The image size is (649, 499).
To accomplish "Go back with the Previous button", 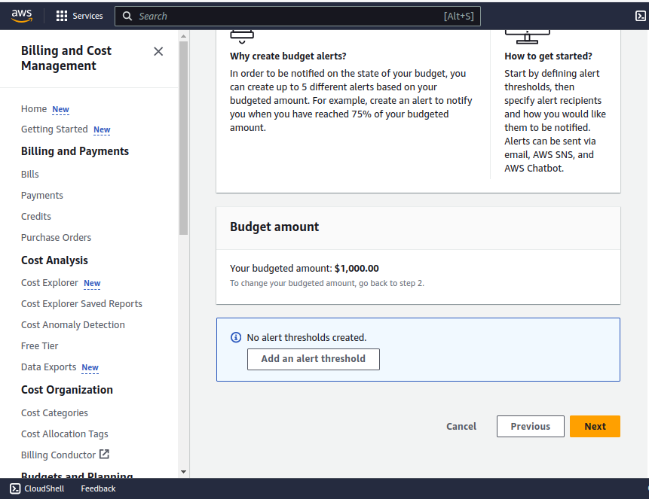I will 530,426.
